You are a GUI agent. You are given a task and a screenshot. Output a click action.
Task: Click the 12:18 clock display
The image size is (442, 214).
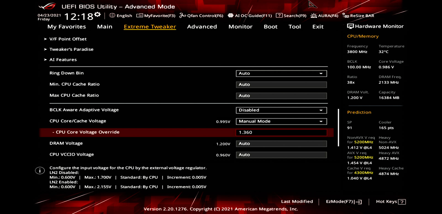tap(79, 17)
